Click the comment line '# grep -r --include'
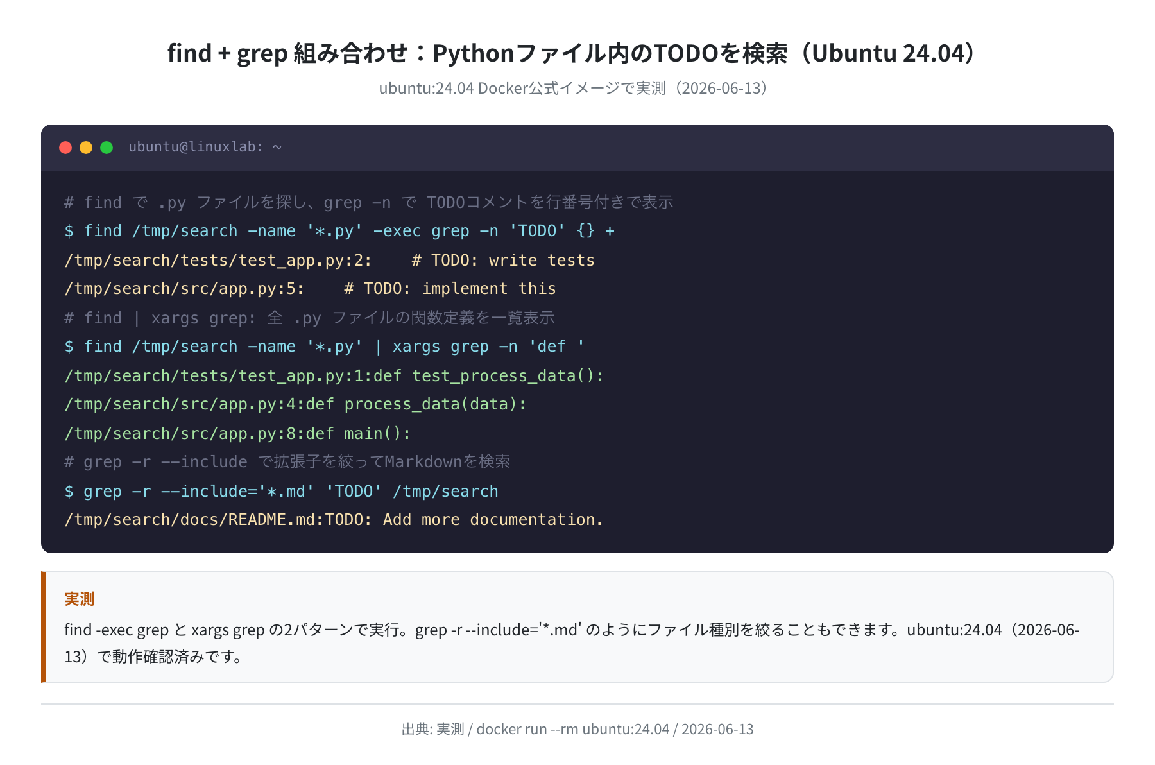This screenshot has height=765, width=1155. 287,462
